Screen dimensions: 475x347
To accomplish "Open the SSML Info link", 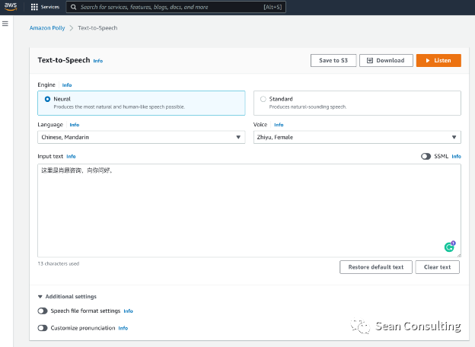I will click(456, 157).
